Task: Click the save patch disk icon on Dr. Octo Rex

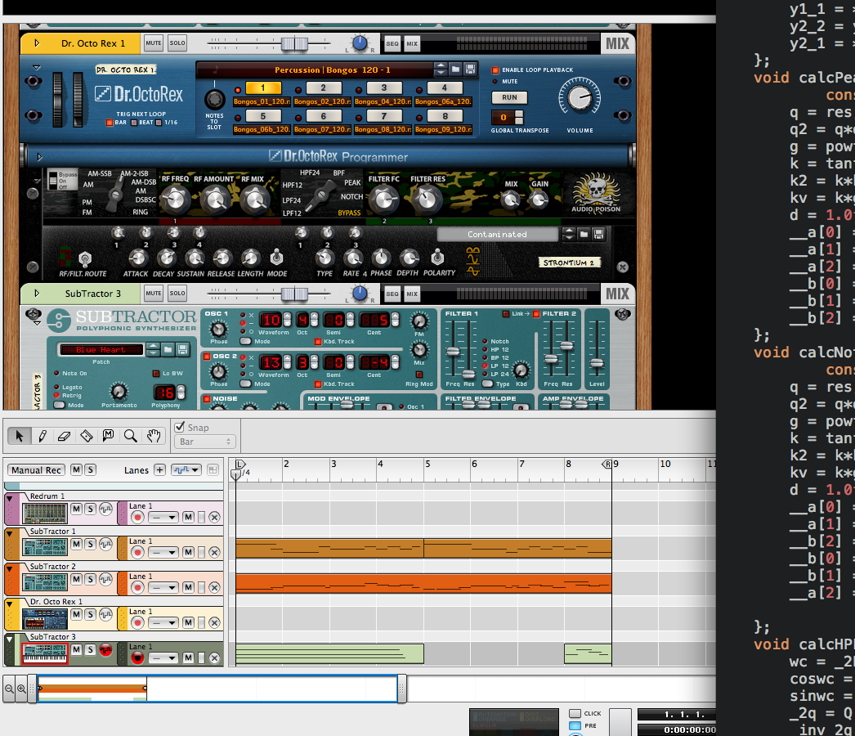Action: [x=470, y=70]
